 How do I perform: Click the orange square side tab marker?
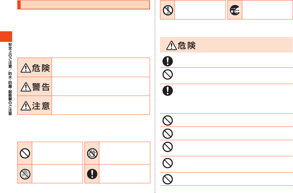[x=6, y=37]
